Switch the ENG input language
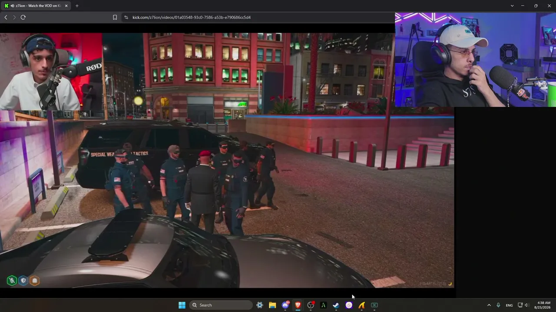This screenshot has width=556, height=312. [x=509, y=305]
